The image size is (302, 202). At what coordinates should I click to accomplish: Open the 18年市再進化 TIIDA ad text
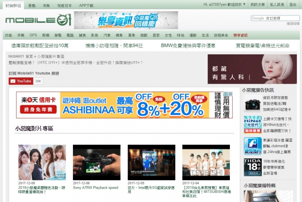coord(274,167)
